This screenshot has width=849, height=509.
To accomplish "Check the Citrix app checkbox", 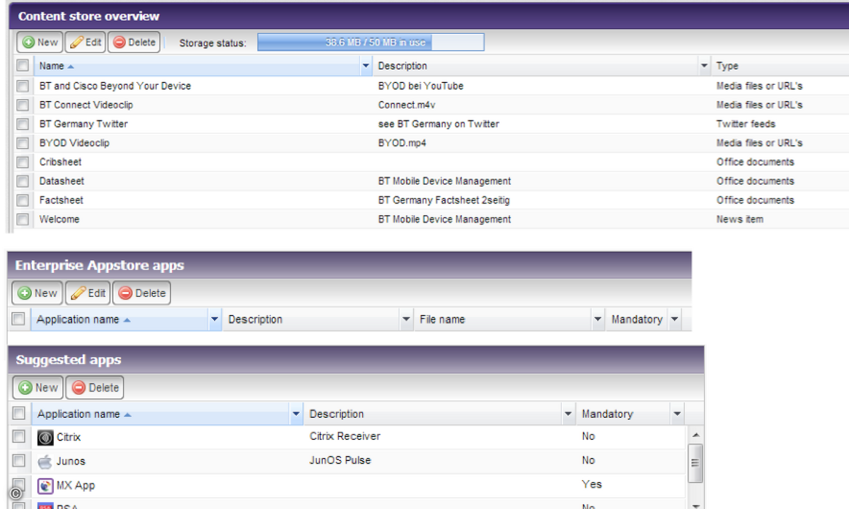I will 19,436.
